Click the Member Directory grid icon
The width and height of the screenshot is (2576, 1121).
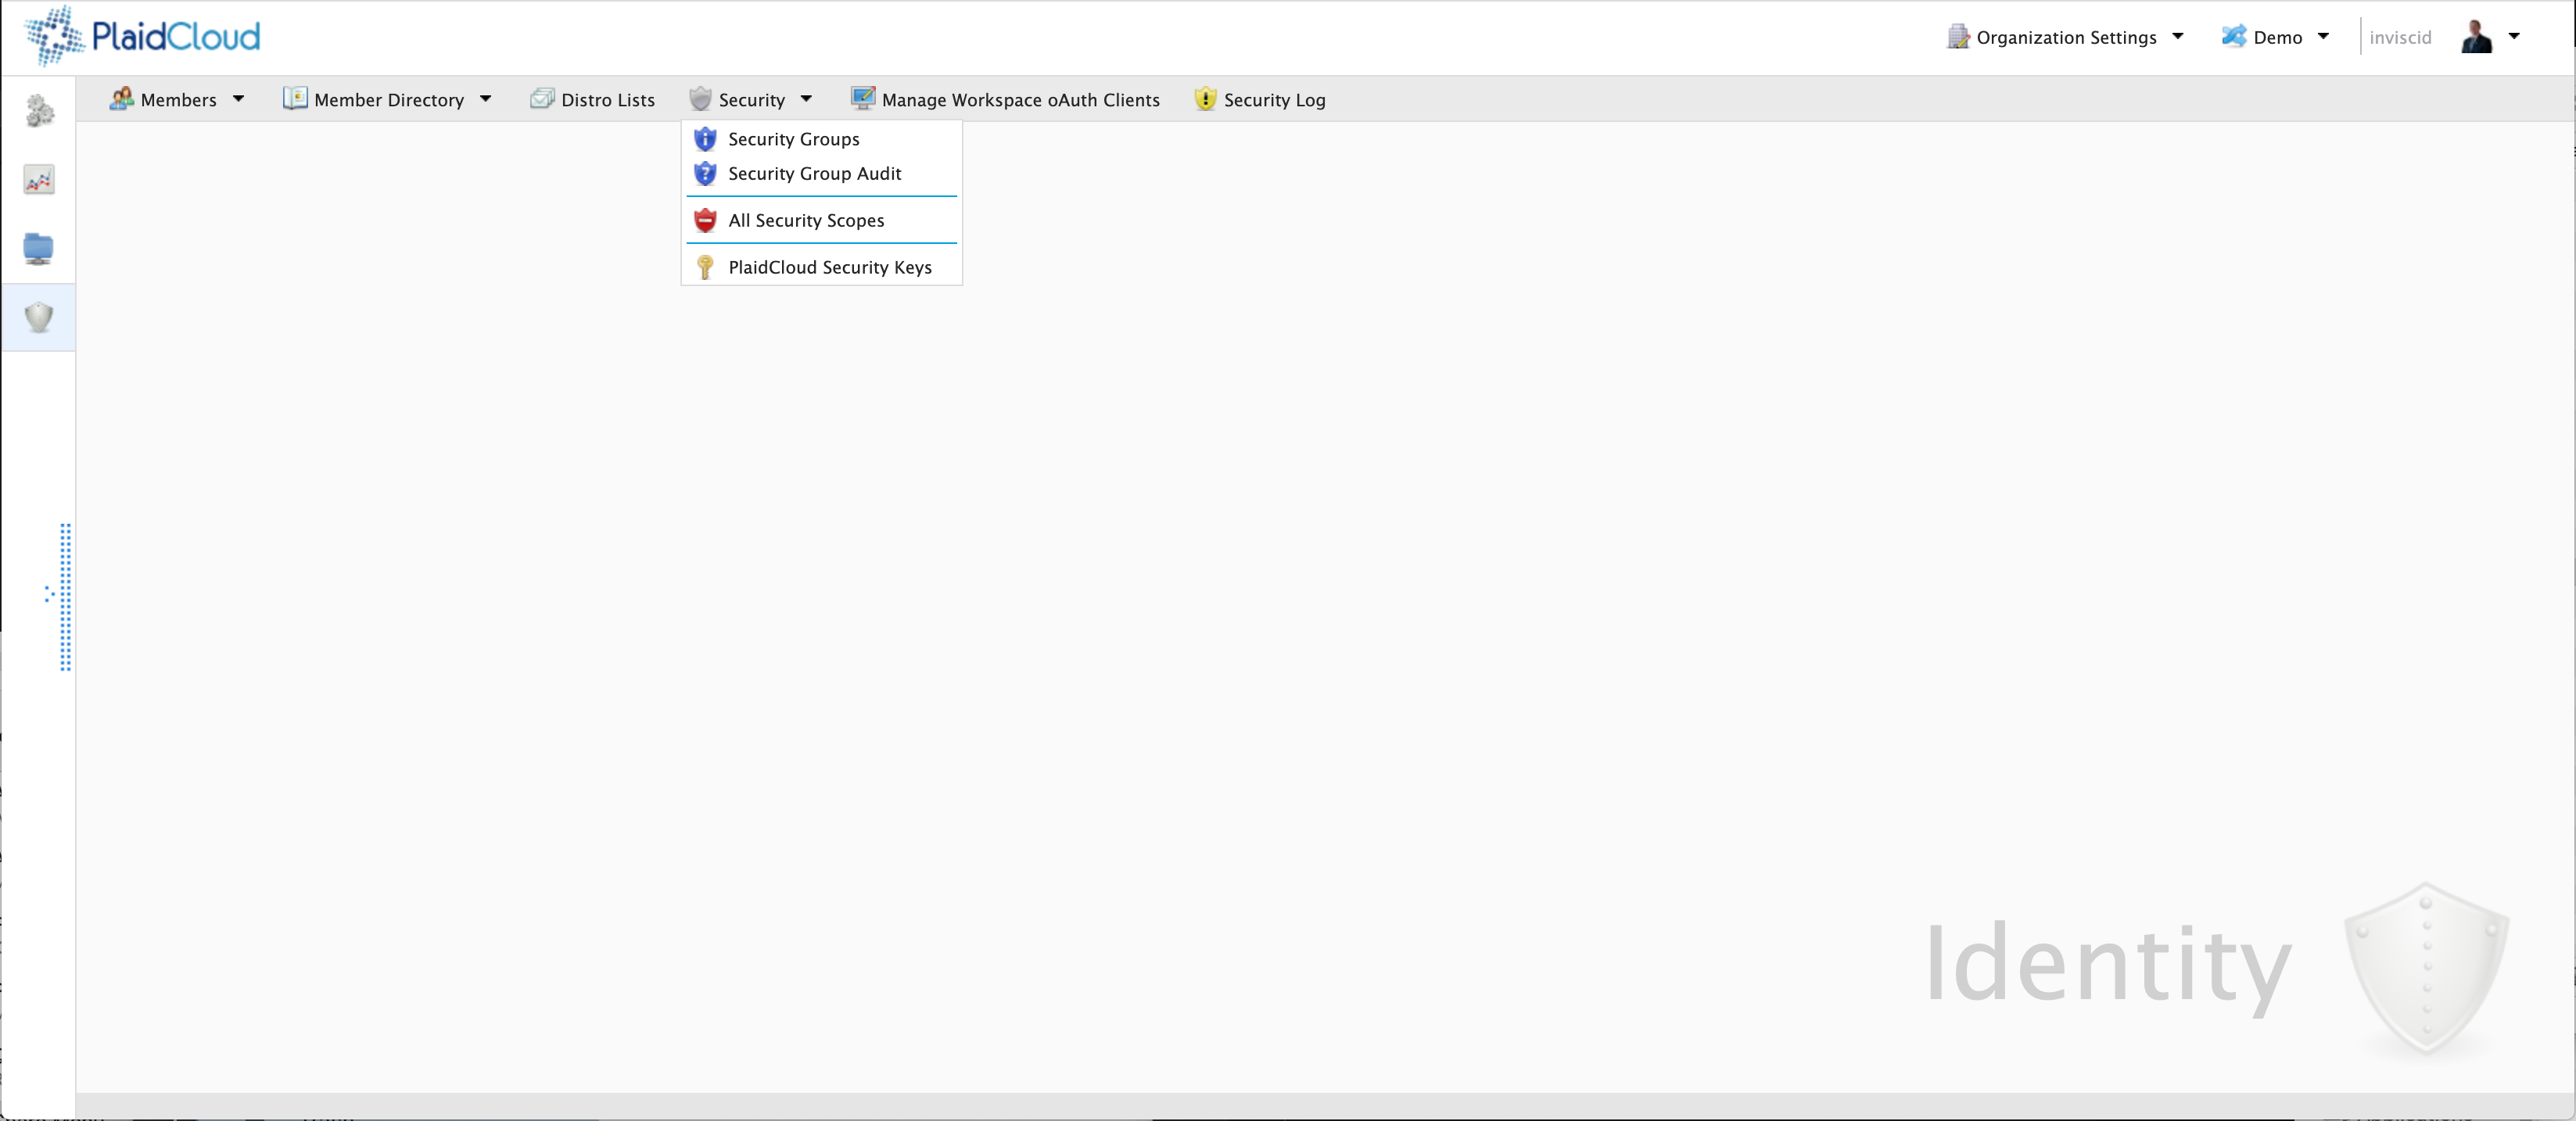coord(294,100)
